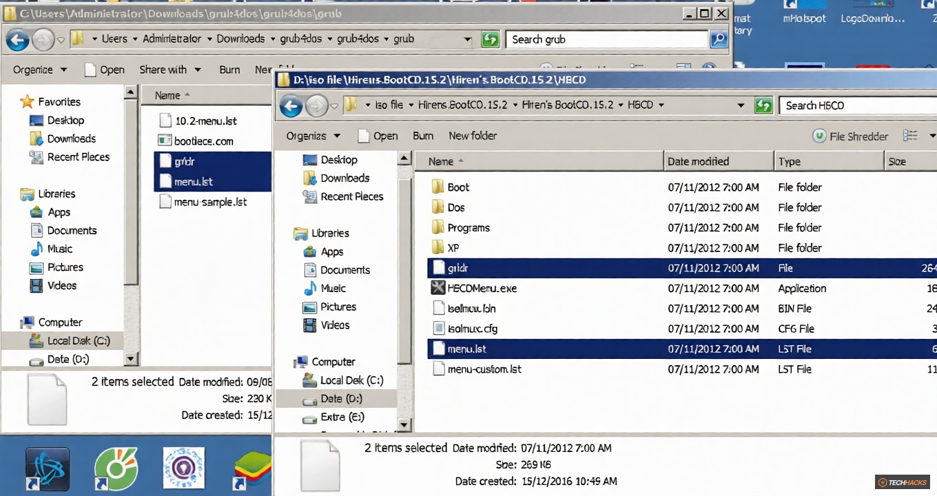Select menu.lst in grub window

click(x=213, y=182)
